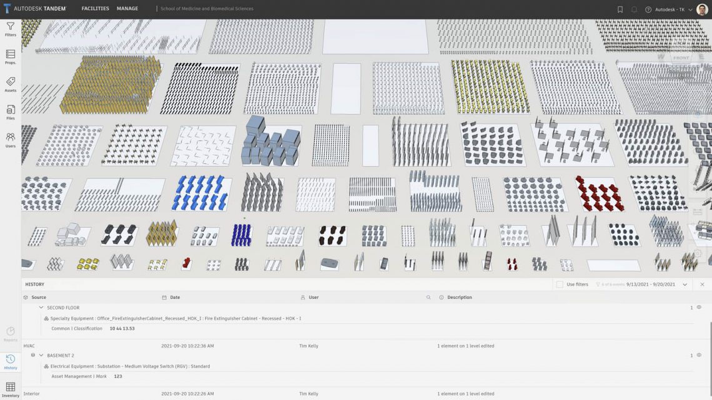Switch to the MANAGE tab

pos(127,8)
